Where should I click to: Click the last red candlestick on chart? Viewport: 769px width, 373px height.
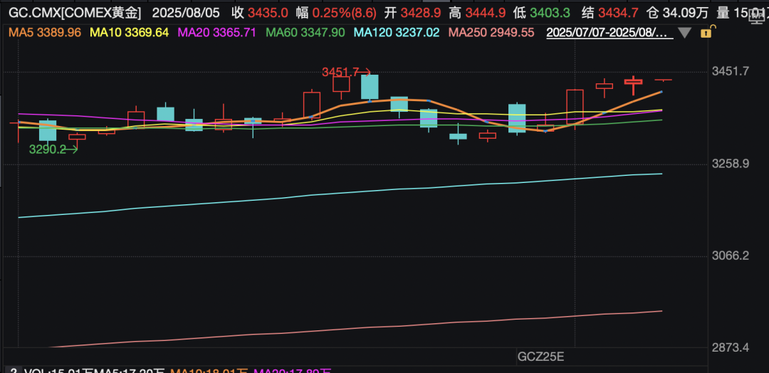pyautogui.click(x=663, y=80)
